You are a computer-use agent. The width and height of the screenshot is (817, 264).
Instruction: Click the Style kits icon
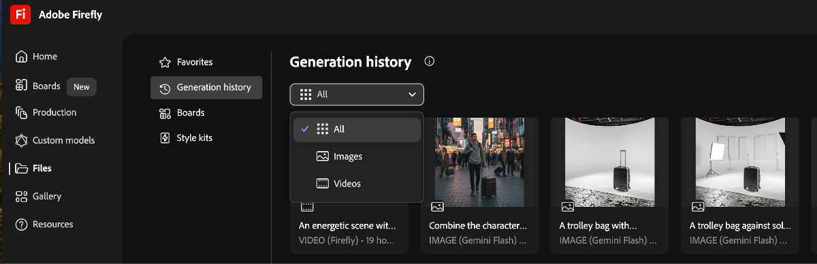[x=165, y=138]
